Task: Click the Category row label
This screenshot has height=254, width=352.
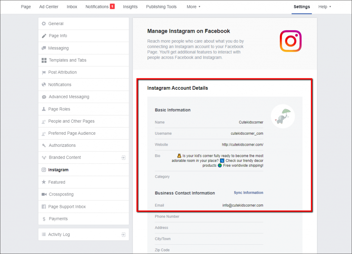Action: (x=162, y=177)
